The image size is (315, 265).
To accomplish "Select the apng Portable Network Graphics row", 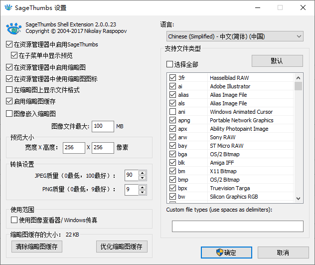I will (x=234, y=120).
